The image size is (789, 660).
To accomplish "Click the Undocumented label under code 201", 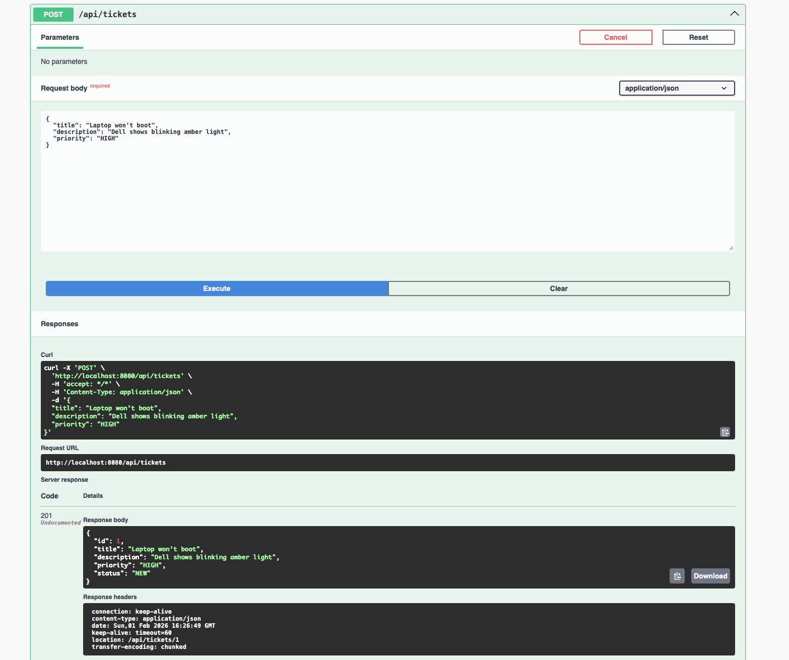I will (x=60, y=523).
